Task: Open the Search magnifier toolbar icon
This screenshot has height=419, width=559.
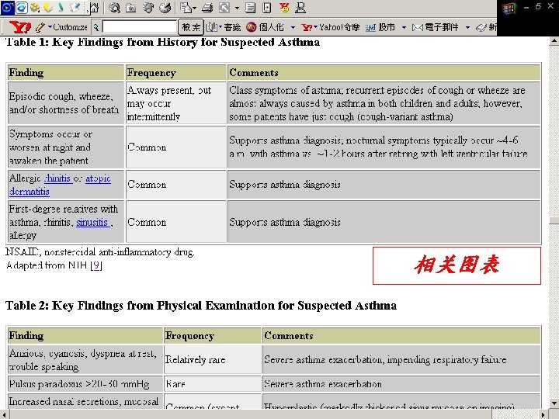Action: coord(114,8)
